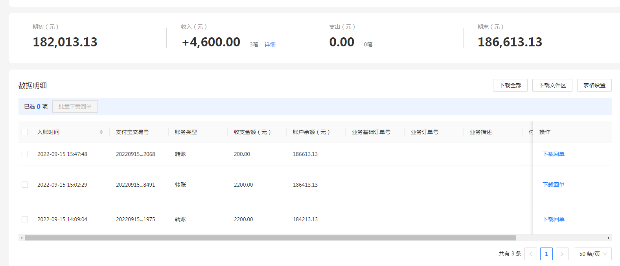Open the 详细 link next to income
620x266 pixels.
pyautogui.click(x=270, y=44)
